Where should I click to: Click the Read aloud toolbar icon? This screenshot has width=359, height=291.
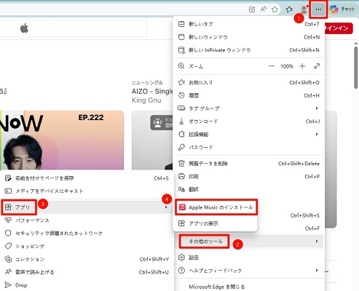pyautogui.click(x=264, y=9)
